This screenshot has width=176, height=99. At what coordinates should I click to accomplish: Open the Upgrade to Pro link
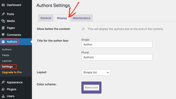[12, 72]
